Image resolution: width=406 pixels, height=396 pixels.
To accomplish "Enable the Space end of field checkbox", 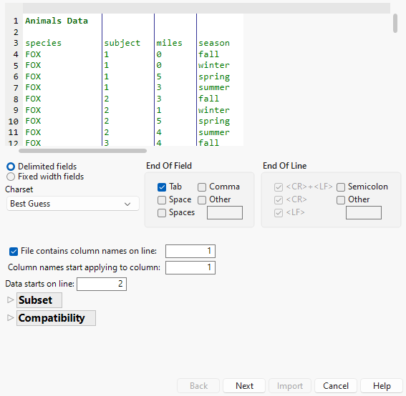I will pos(162,200).
